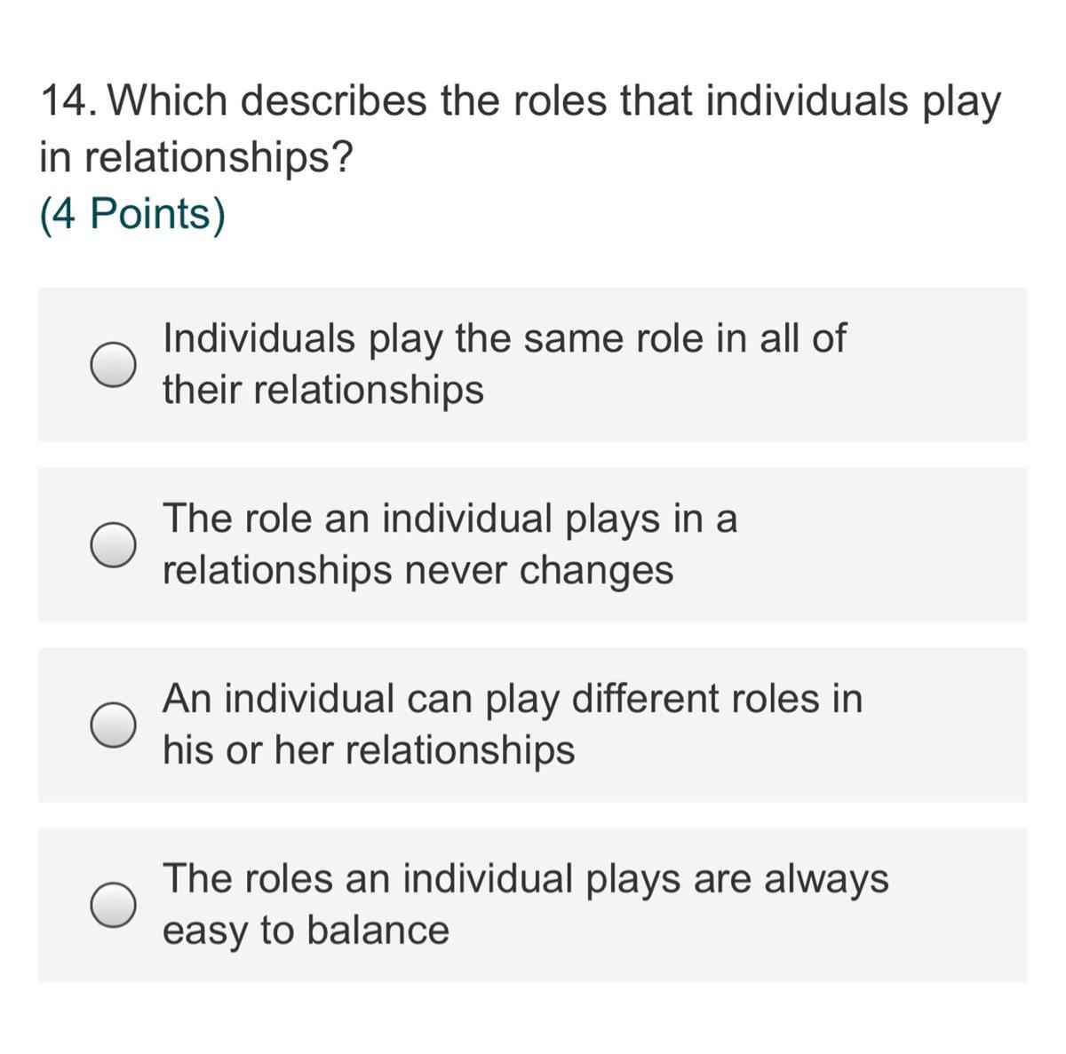
Task: Click the '(4 Points)' label
Action: pos(132,214)
